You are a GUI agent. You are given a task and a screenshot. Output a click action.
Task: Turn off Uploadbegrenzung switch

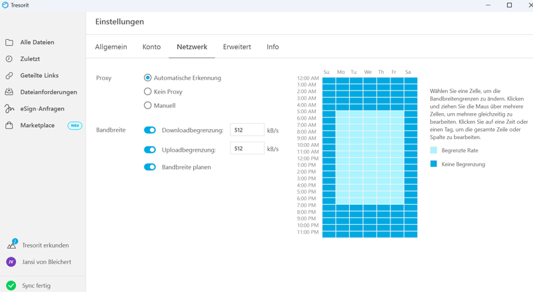pyautogui.click(x=150, y=150)
